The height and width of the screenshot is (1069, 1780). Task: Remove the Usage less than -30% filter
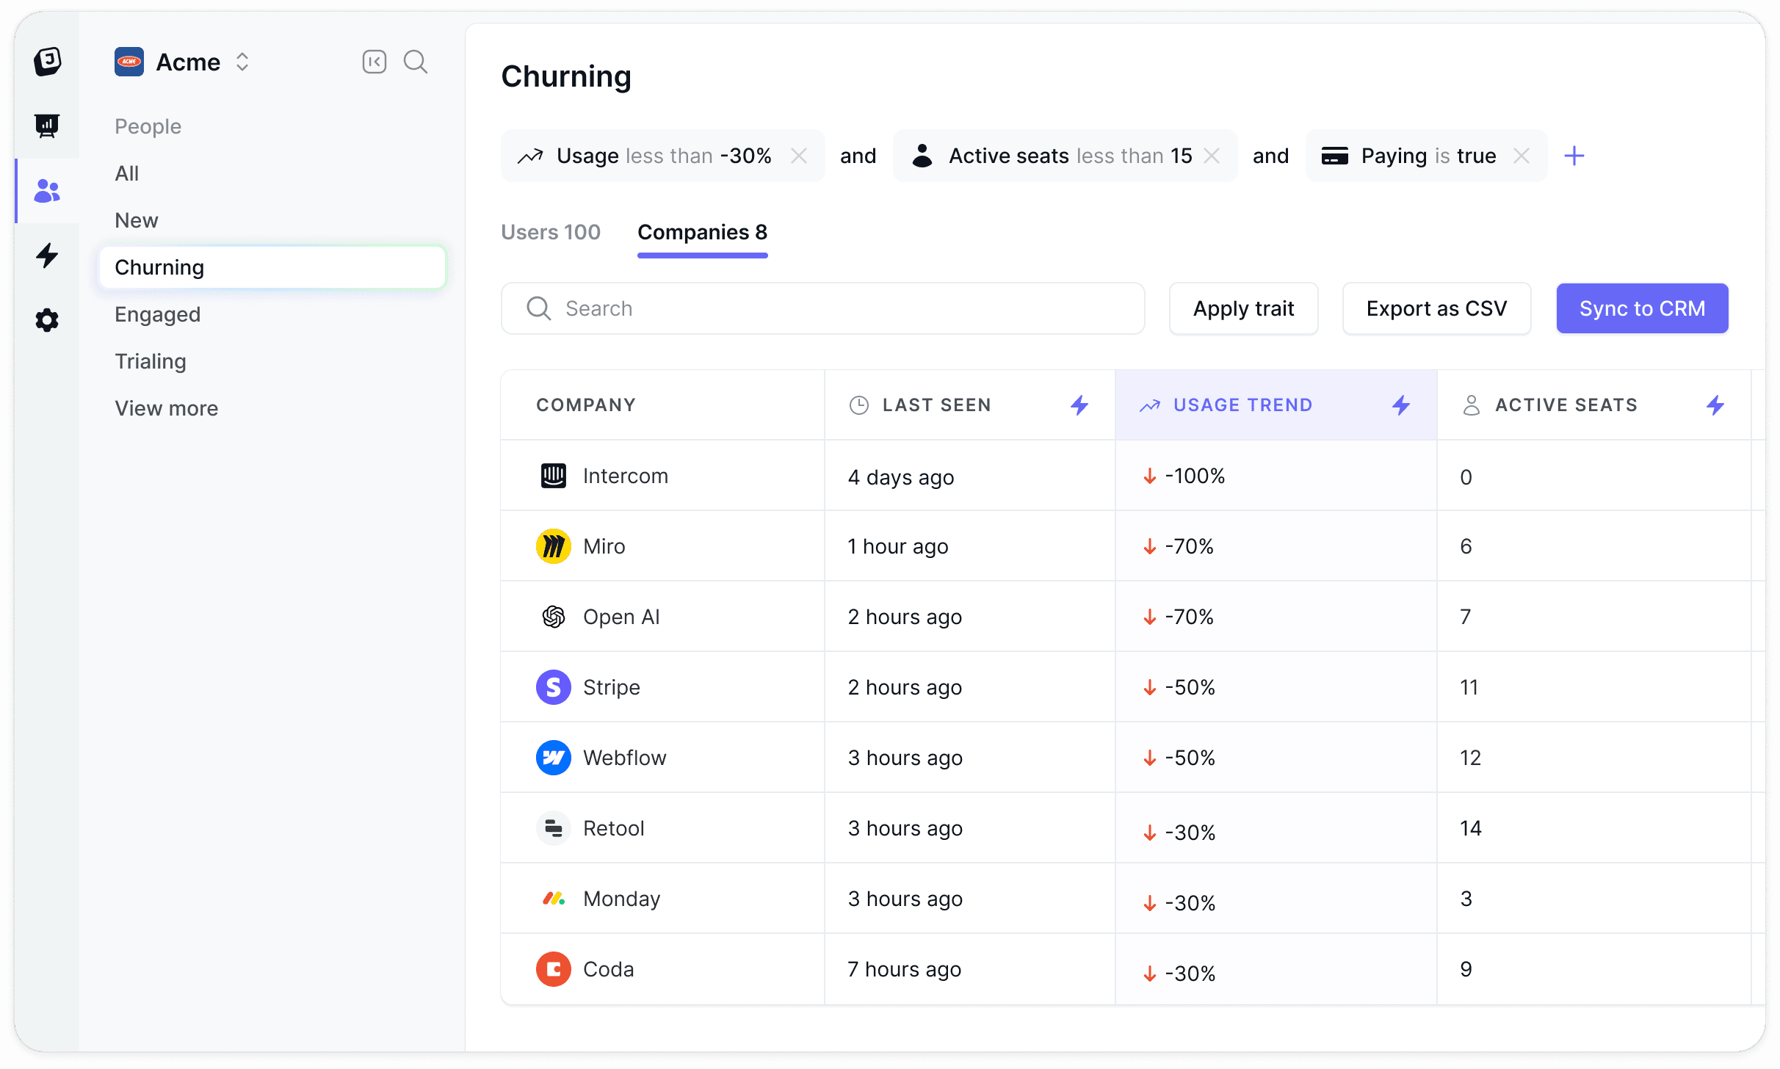[x=799, y=156]
